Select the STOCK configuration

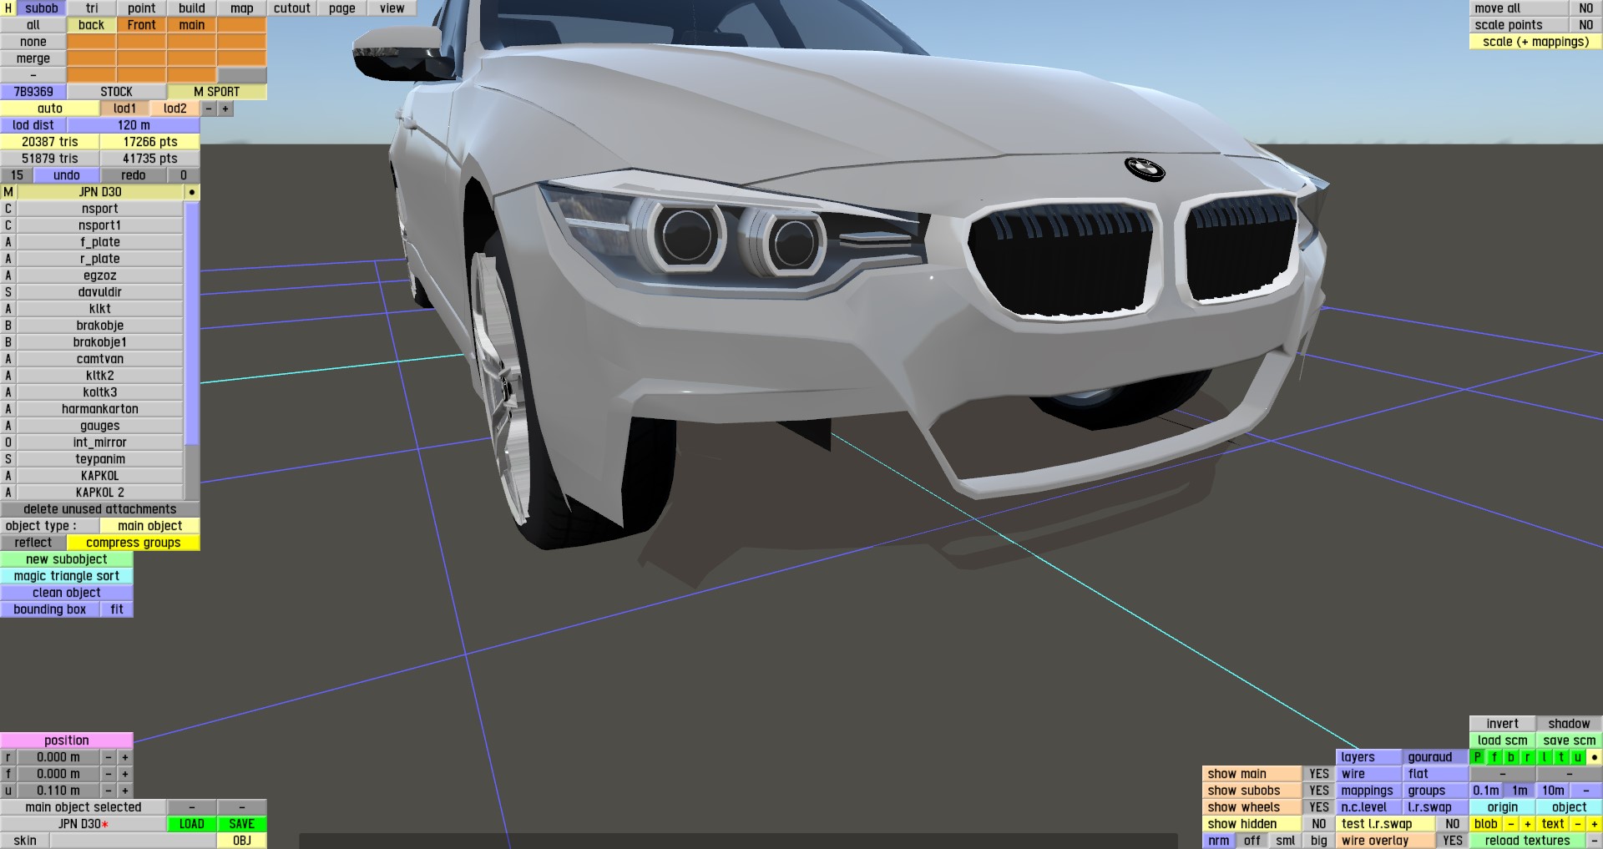[x=117, y=92]
